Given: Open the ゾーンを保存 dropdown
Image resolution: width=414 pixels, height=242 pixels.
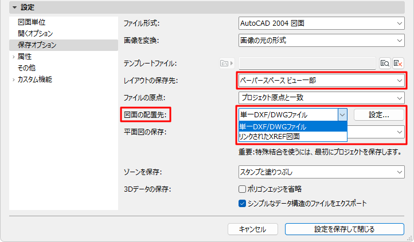Looking at the screenshot, I should coord(321,172).
